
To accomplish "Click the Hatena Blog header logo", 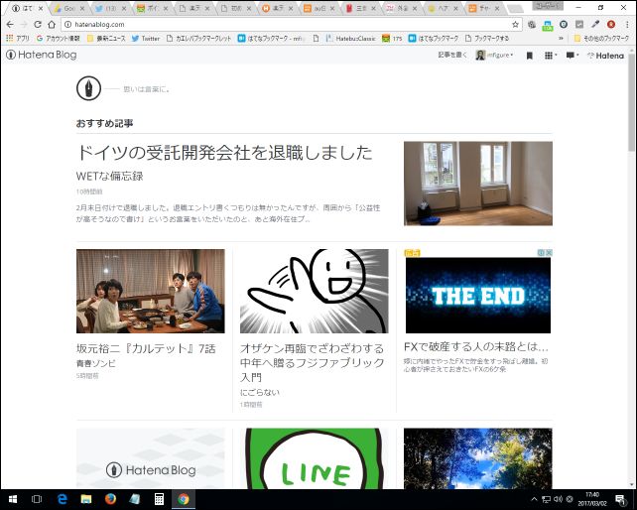I will click(42, 55).
